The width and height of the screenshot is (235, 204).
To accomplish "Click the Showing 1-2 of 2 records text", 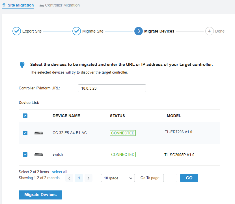I will (39, 178).
